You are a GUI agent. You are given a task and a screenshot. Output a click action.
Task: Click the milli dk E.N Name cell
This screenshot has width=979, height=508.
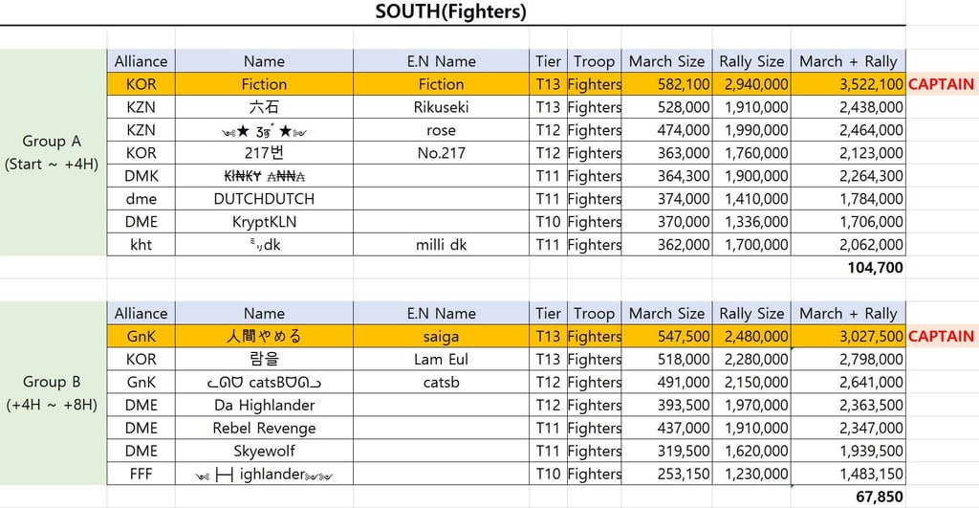(x=441, y=245)
